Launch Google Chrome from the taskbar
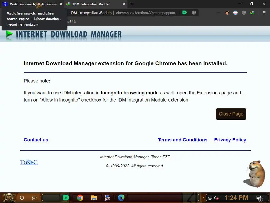This screenshot has width=270, height=203. [80, 198]
